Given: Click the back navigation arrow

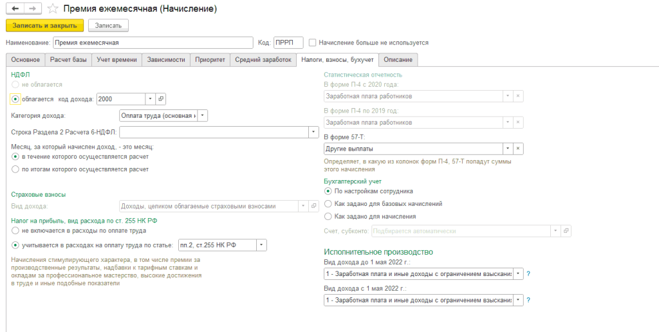Looking at the screenshot, I should [x=15, y=8].
